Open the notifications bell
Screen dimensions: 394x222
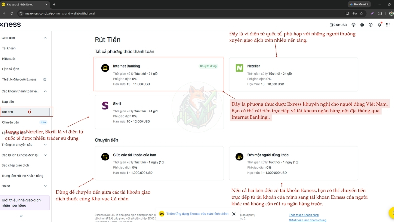(380, 25)
